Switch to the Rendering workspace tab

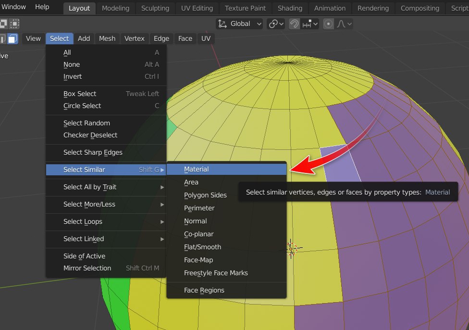(373, 8)
